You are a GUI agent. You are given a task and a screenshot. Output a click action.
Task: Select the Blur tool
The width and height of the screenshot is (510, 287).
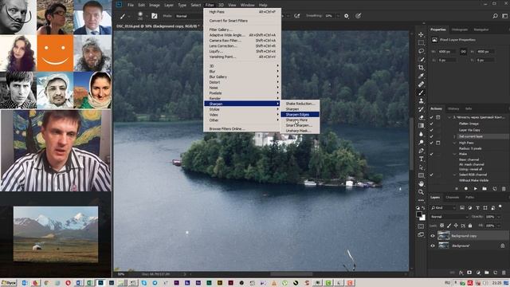(422, 134)
